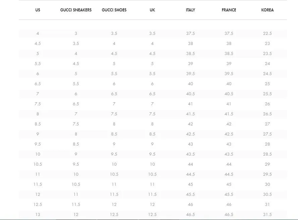The width and height of the screenshot is (298, 220).
Task: Select Korea size 31.5 cell
Action: tap(267, 215)
